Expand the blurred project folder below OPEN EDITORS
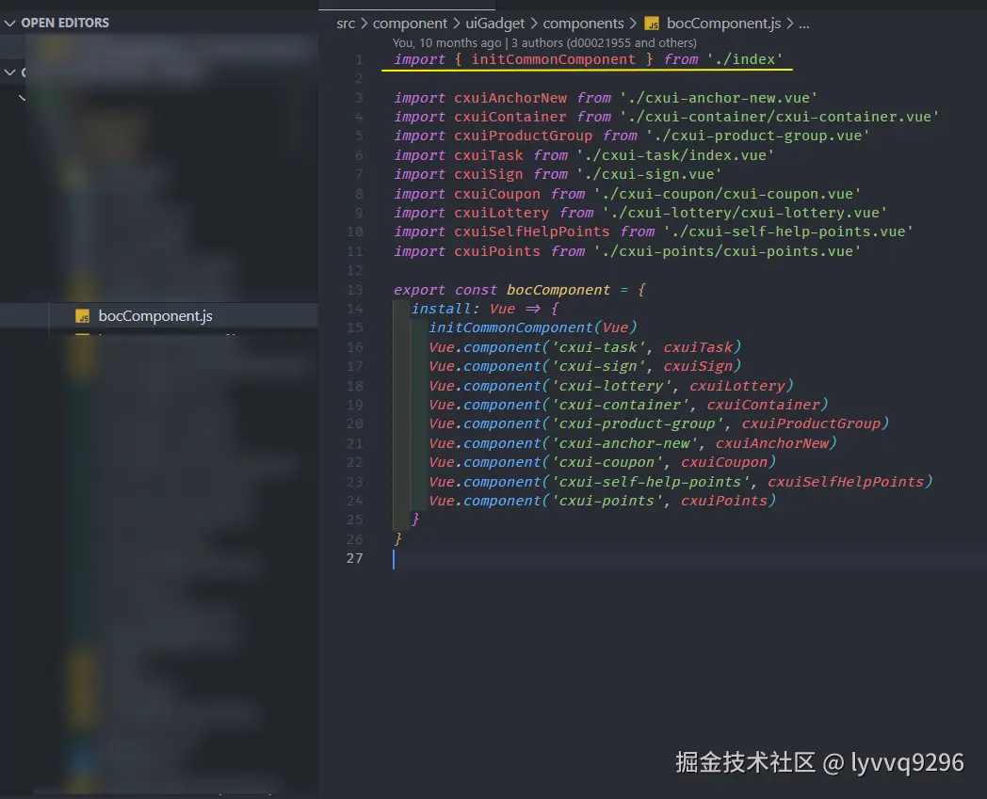Image resolution: width=987 pixels, height=799 pixels. (x=10, y=72)
